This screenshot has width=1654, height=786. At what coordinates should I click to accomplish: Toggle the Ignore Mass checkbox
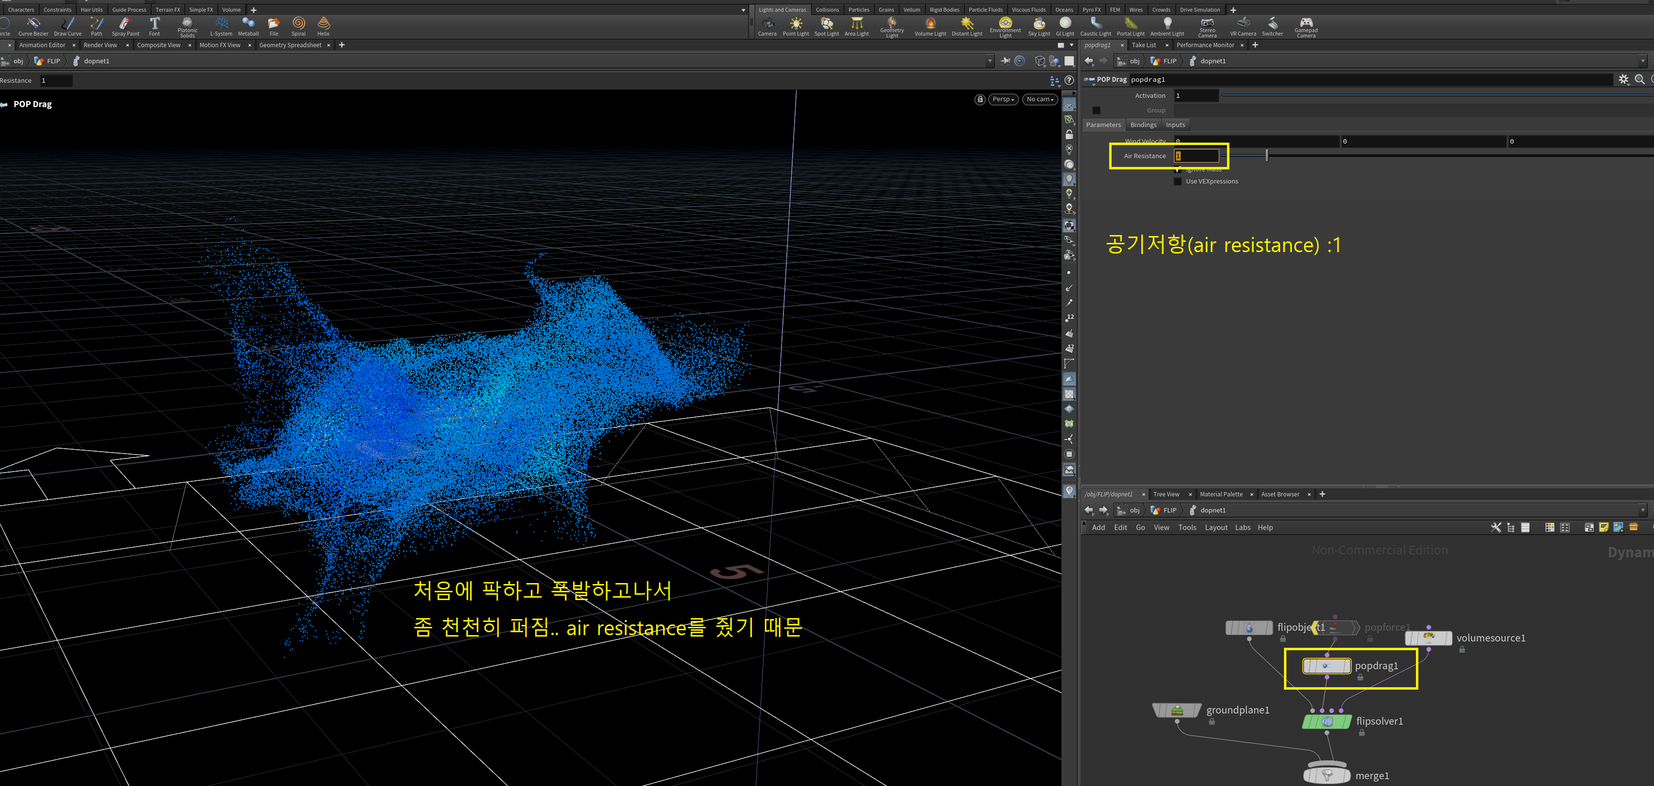1178,169
